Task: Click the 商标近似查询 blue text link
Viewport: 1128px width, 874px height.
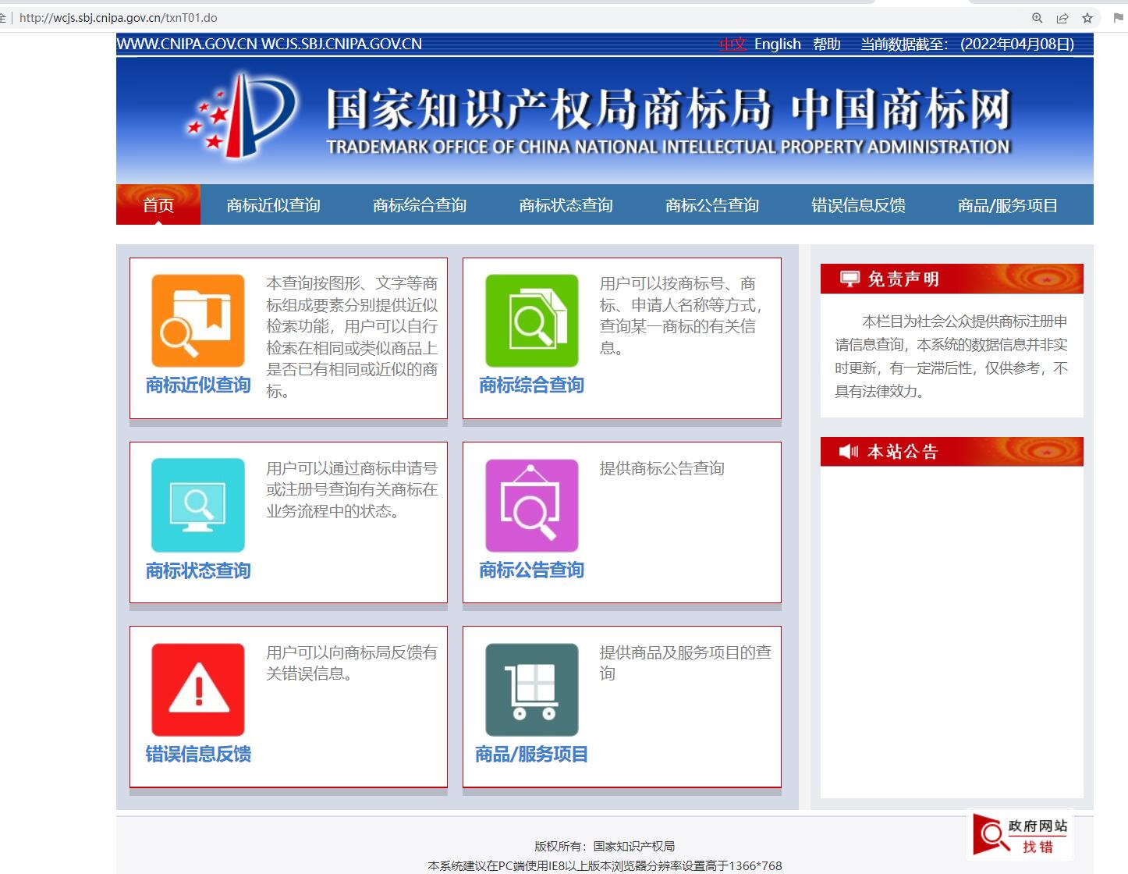Action: pos(197,385)
